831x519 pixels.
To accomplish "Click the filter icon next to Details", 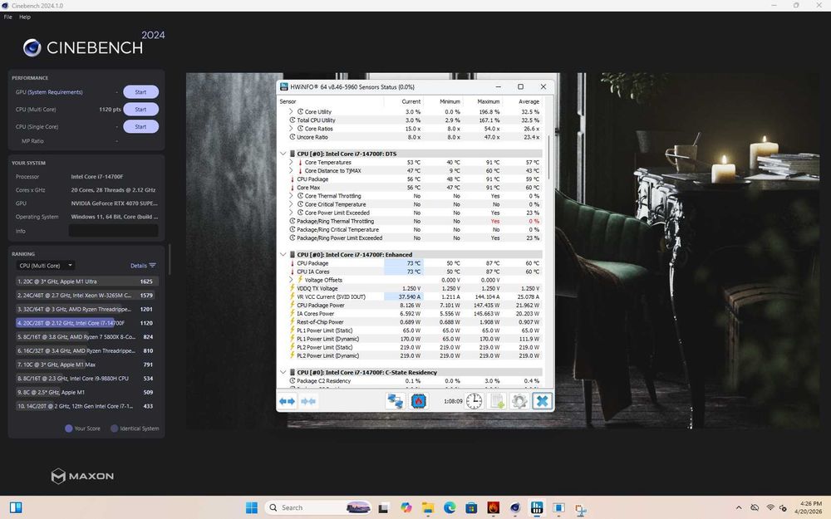I will click(x=153, y=266).
